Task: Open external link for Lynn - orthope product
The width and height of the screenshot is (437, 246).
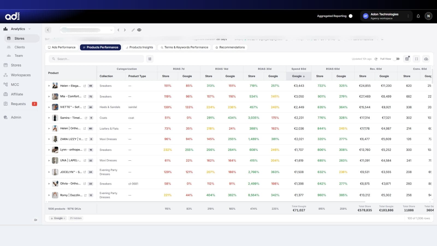Action: coord(85,150)
